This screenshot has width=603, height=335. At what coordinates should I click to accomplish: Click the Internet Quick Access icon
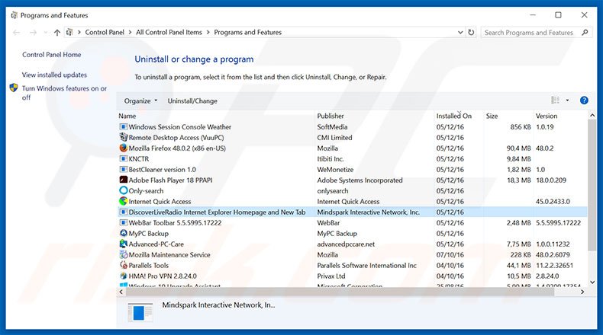(x=124, y=202)
